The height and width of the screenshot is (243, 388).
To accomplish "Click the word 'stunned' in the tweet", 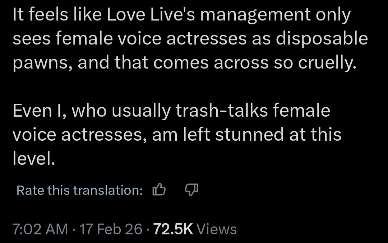I will (245, 134).
